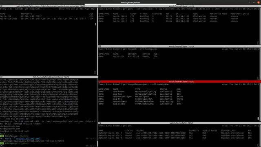261x147 pixels.
Task: Click 'ops-tls' request name
Action: (117, 99)
